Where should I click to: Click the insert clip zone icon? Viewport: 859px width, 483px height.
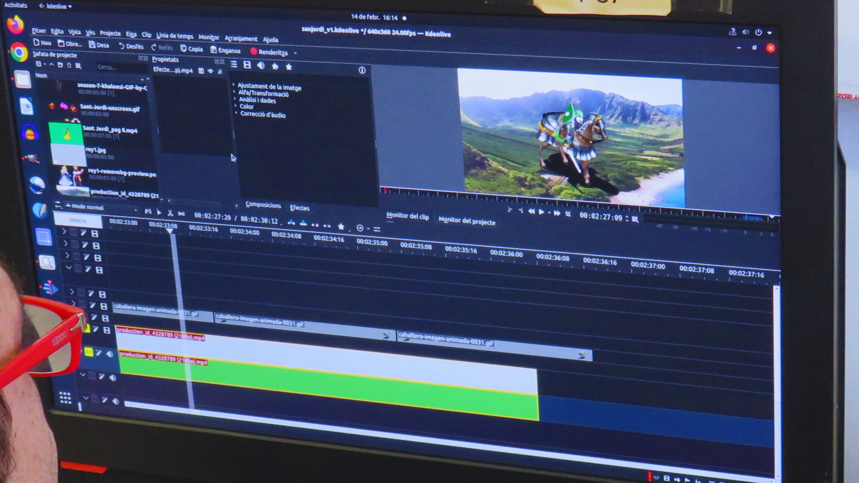[x=291, y=223]
